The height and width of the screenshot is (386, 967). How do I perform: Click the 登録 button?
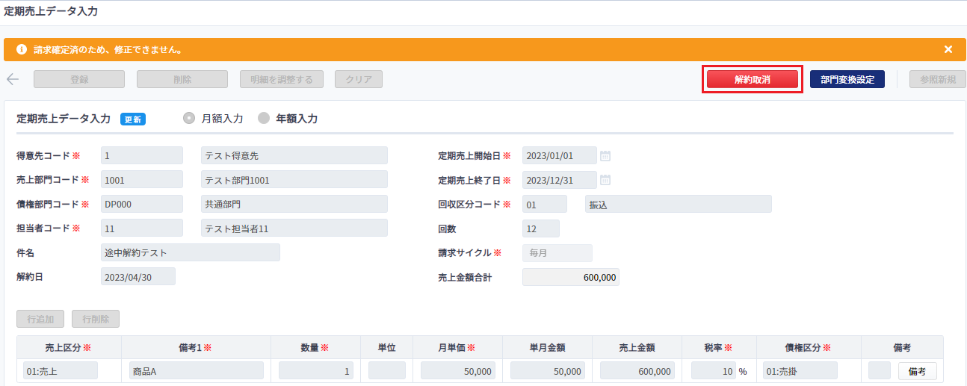(79, 79)
